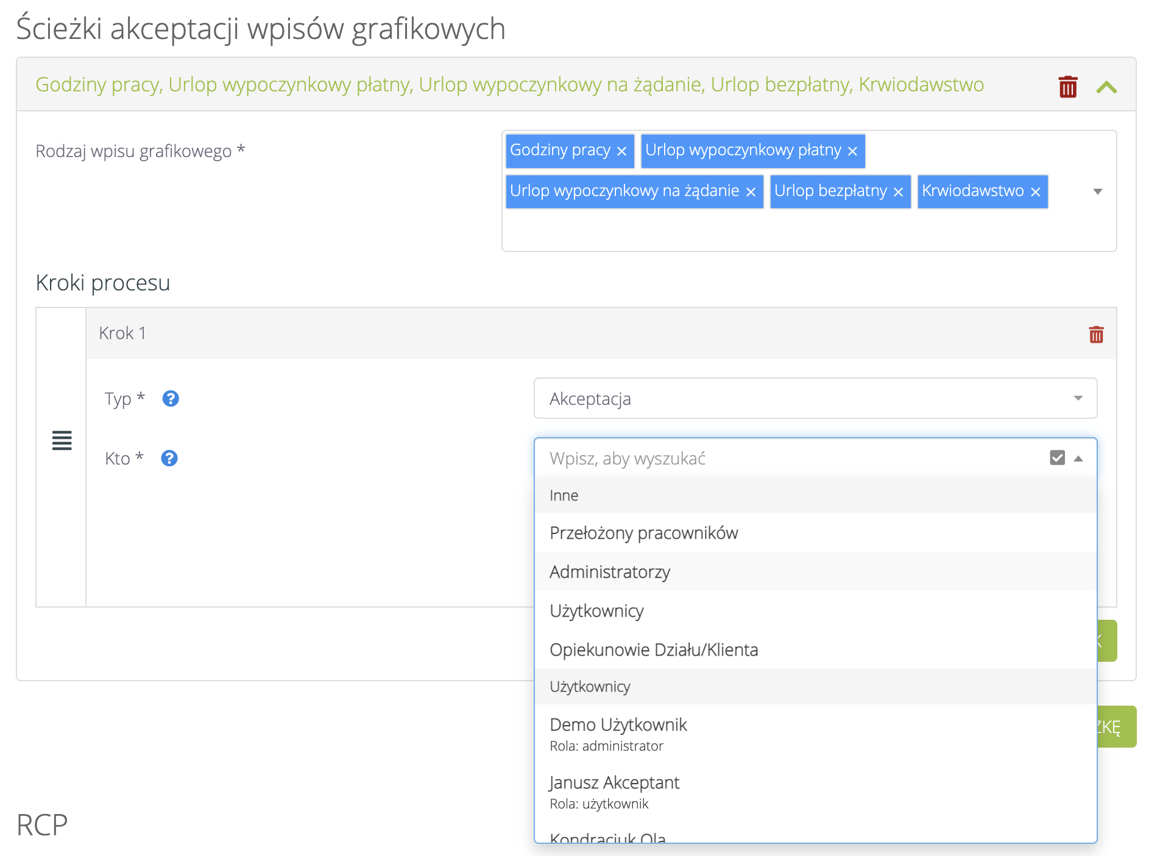This screenshot has width=1160, height=856.
Task: Click the help icon next to Kto
Action: point(169,458)
